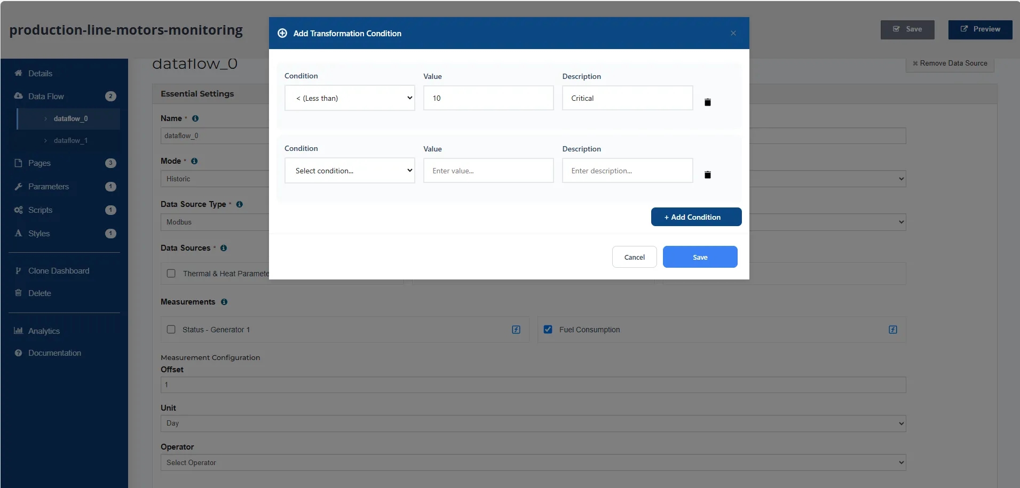Open the Select condition dropdown
The width and height of the screenshot is (1020, 488).
(349, 170)
